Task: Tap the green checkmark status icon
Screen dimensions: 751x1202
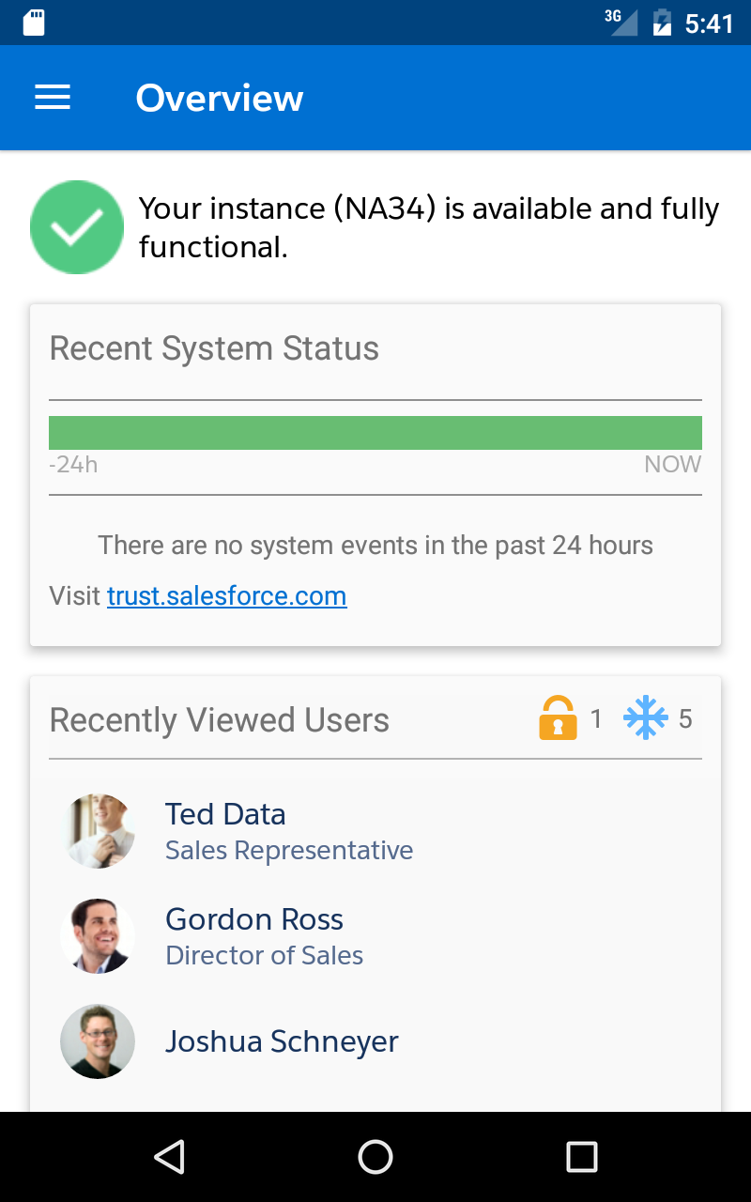Action: coord(77,227)
